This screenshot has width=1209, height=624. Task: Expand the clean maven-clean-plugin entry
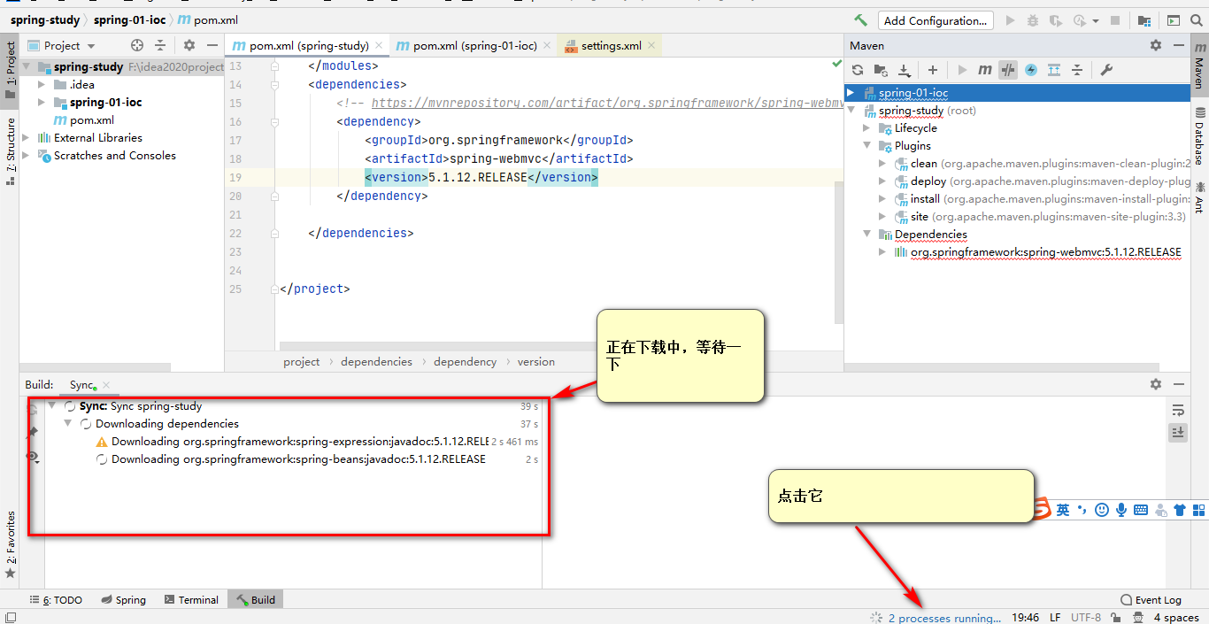pos(882,163)
